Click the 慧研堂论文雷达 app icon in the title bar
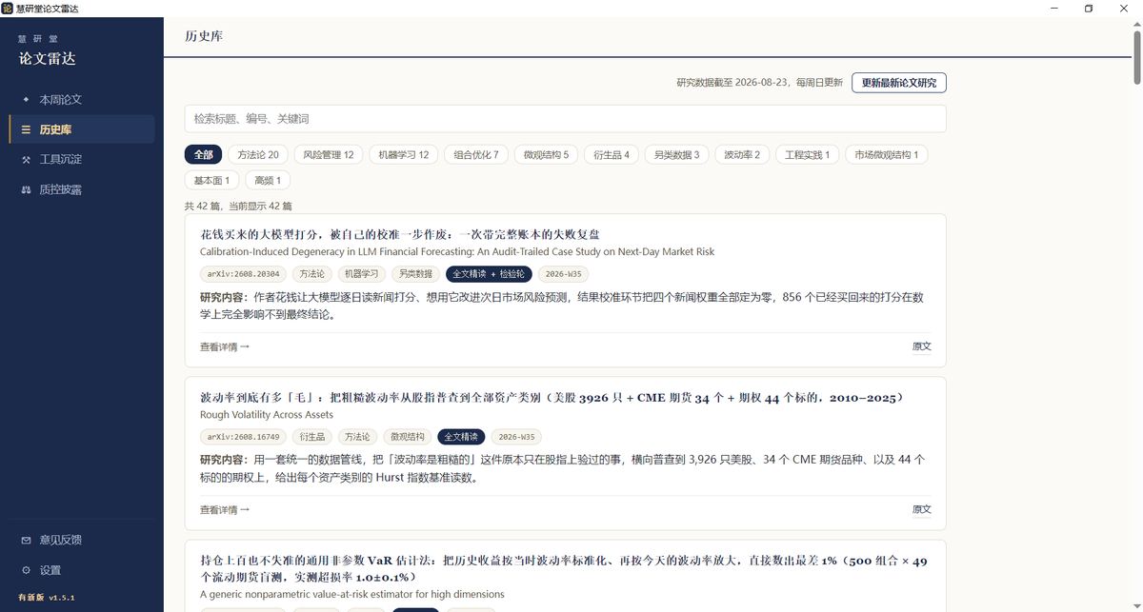1143x612 pixels. [x=8, y=8]
